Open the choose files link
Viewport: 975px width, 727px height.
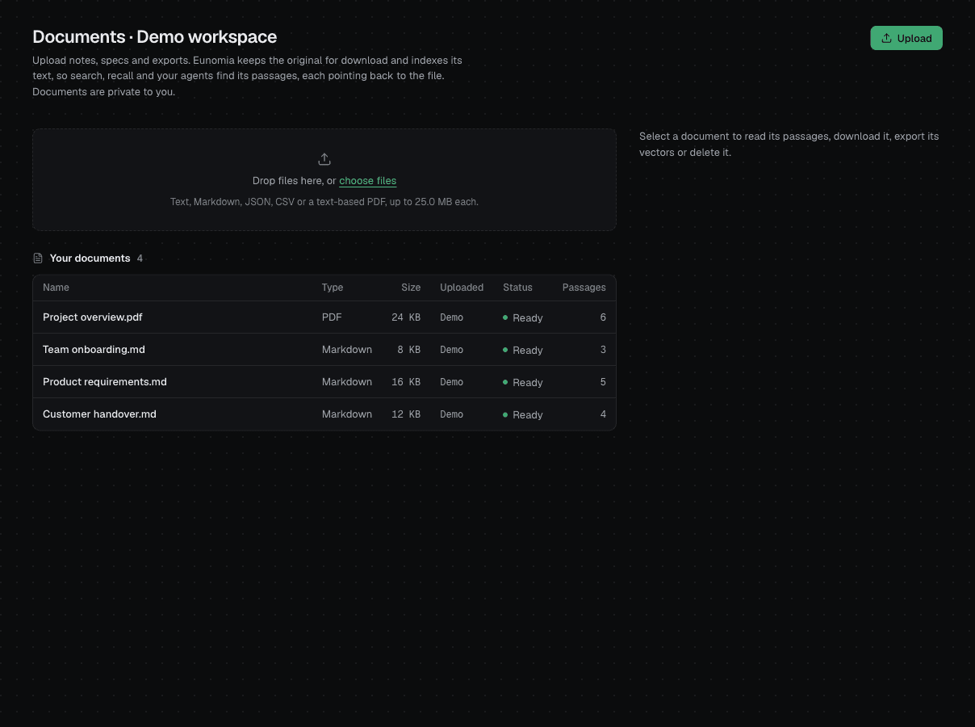(x=367, y=181)
